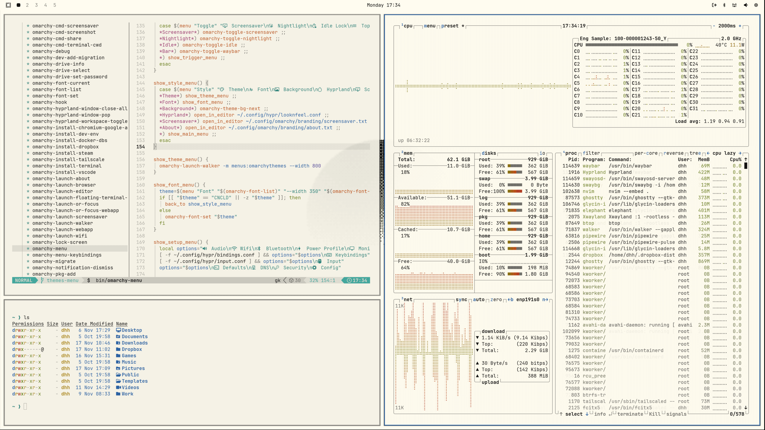Select omarchy-menu-keybindings in file tree
This screenshot has width=765, height=430.
[x=67, y=255]
